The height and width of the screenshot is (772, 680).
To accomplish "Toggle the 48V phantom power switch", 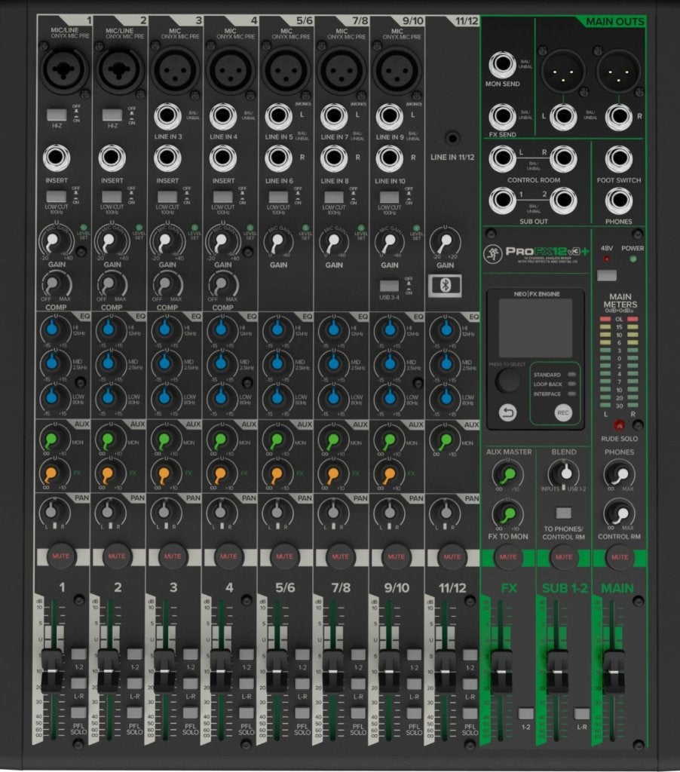I will tap(607, 275).
